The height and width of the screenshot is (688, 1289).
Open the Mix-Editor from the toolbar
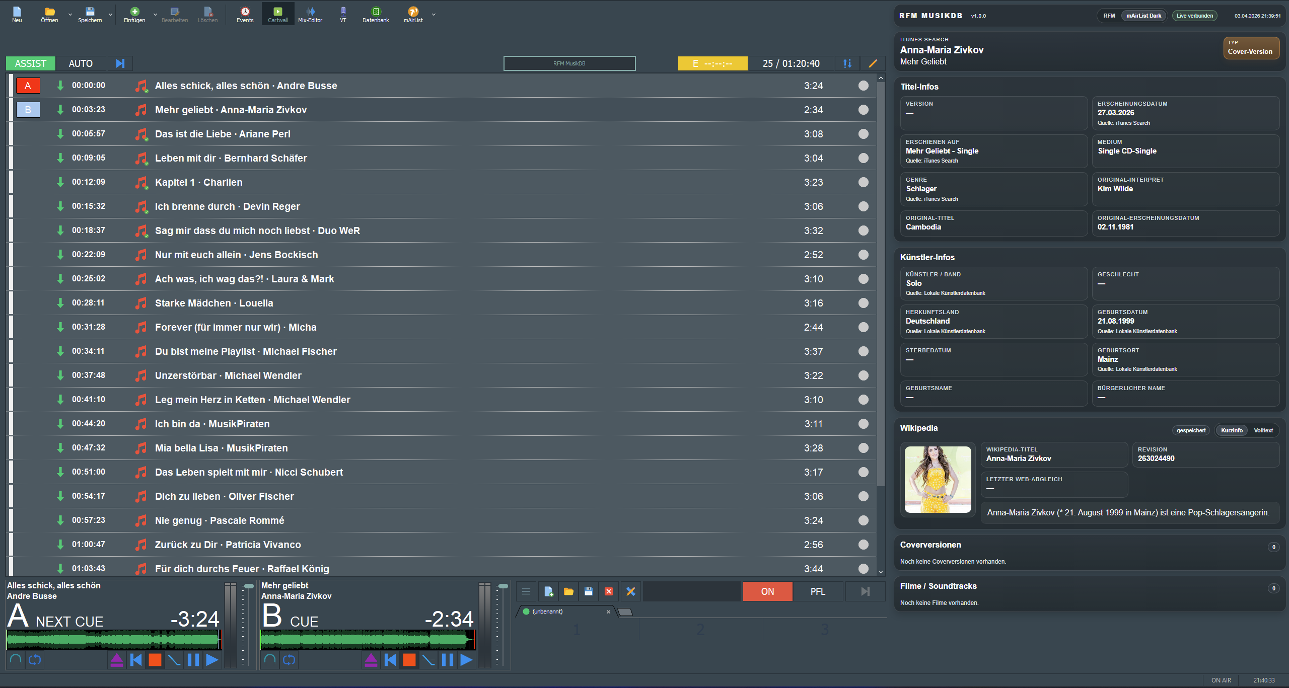[310, 14]
